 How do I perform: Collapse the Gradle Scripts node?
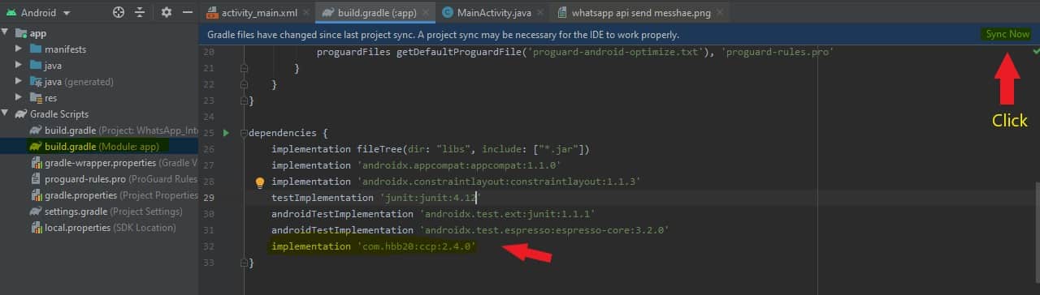pos(6,114)
